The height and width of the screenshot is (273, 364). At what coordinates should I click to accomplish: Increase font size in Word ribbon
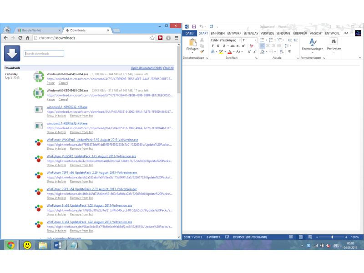[249, 52]
